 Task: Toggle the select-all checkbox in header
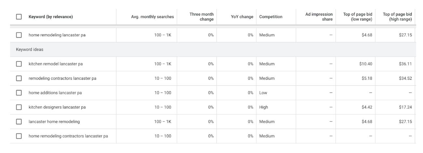pyautogui.click(x=19, y=17)
